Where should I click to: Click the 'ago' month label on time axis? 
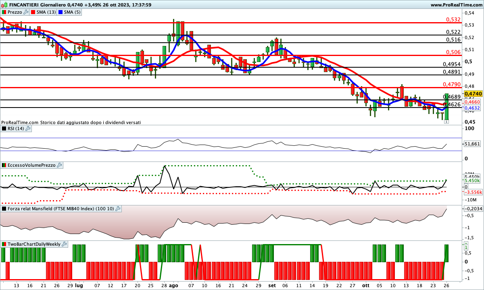173,285
